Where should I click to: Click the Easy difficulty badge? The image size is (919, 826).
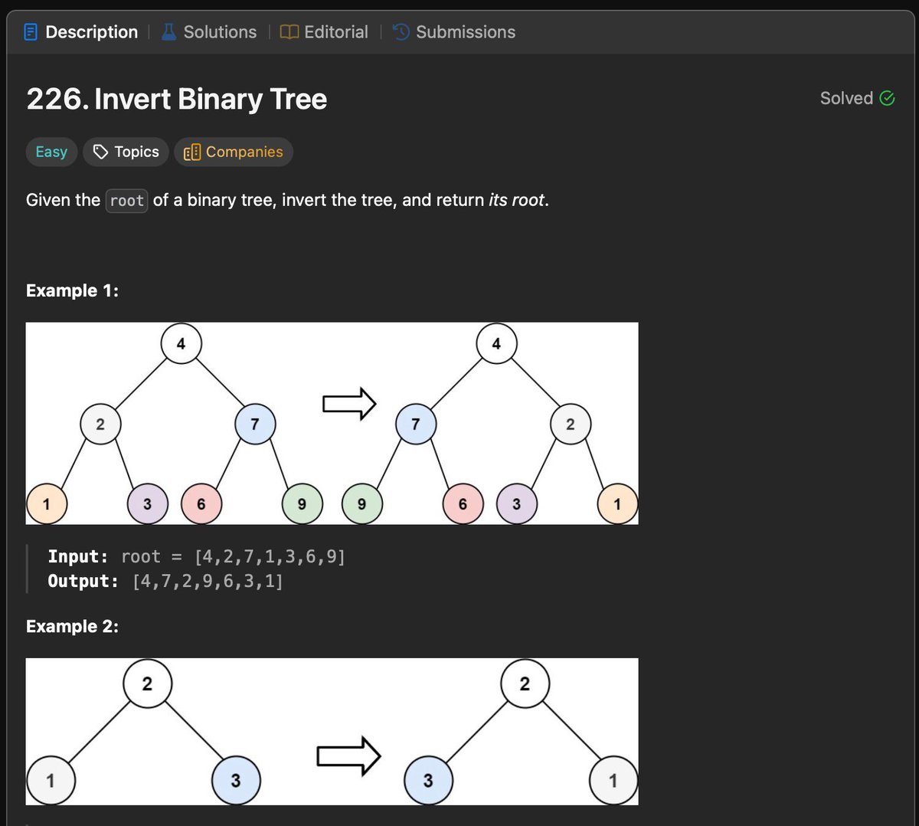(51, 152)
